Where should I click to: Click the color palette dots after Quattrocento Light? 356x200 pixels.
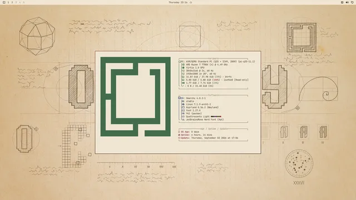point(216,117)
